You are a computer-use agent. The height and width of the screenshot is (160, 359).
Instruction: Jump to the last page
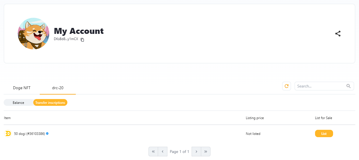pyautogui.click(x=206, y=152)
